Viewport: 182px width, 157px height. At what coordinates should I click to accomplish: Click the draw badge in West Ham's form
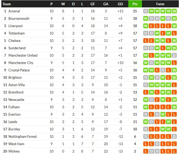click(x=157, y=144)
